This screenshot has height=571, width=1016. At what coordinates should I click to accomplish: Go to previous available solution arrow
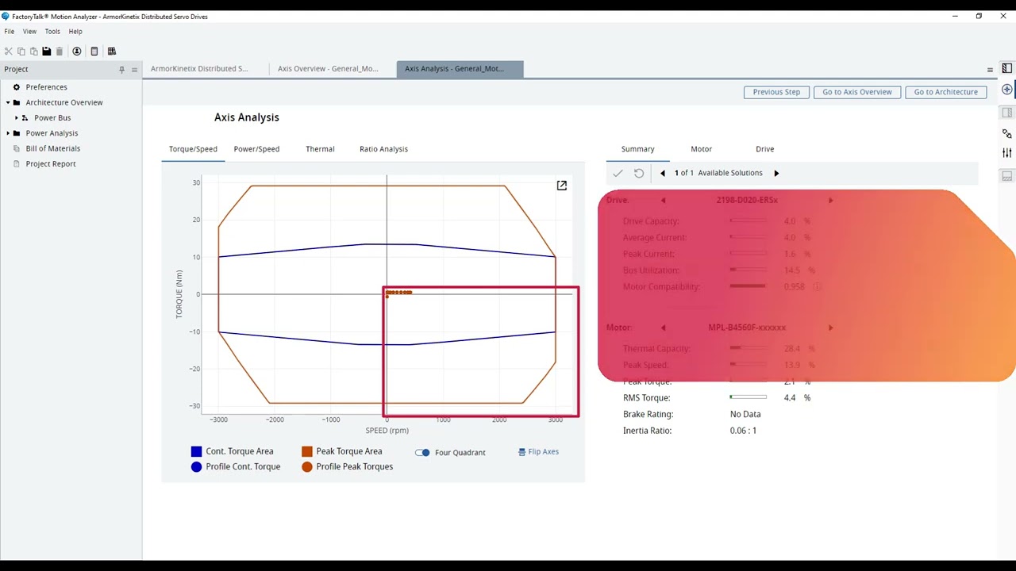(x=663, y=173)
